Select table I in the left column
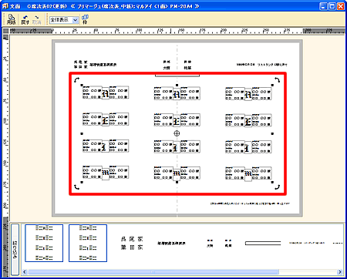This screenshot has width=347, height=279. (106, 146)
